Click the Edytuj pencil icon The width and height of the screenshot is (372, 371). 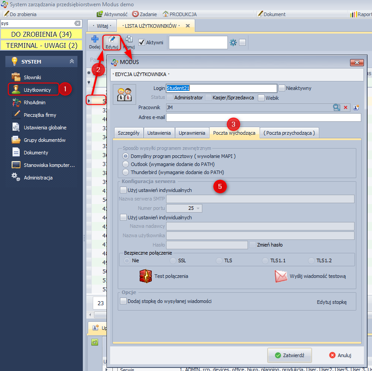(x=111, y=40)
